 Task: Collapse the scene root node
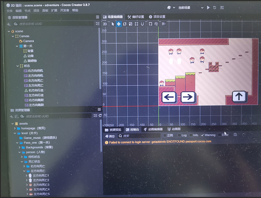pos(9,31)
